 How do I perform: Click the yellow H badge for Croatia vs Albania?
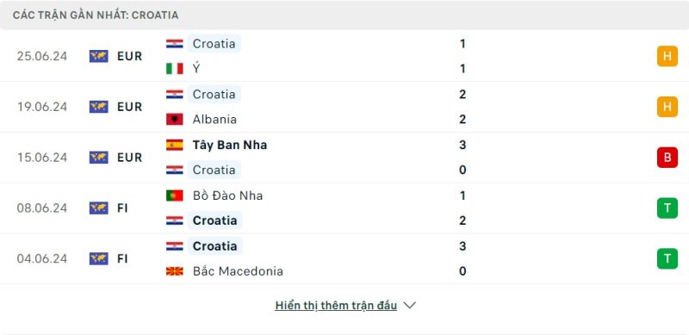[x=667, y=107]
